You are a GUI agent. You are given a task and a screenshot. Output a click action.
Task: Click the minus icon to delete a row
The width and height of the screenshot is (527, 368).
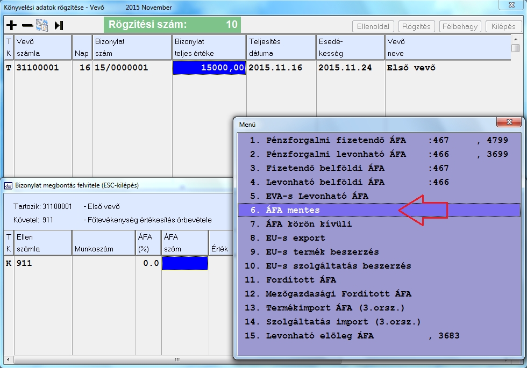pyautogui.click(x=27, y=25)
